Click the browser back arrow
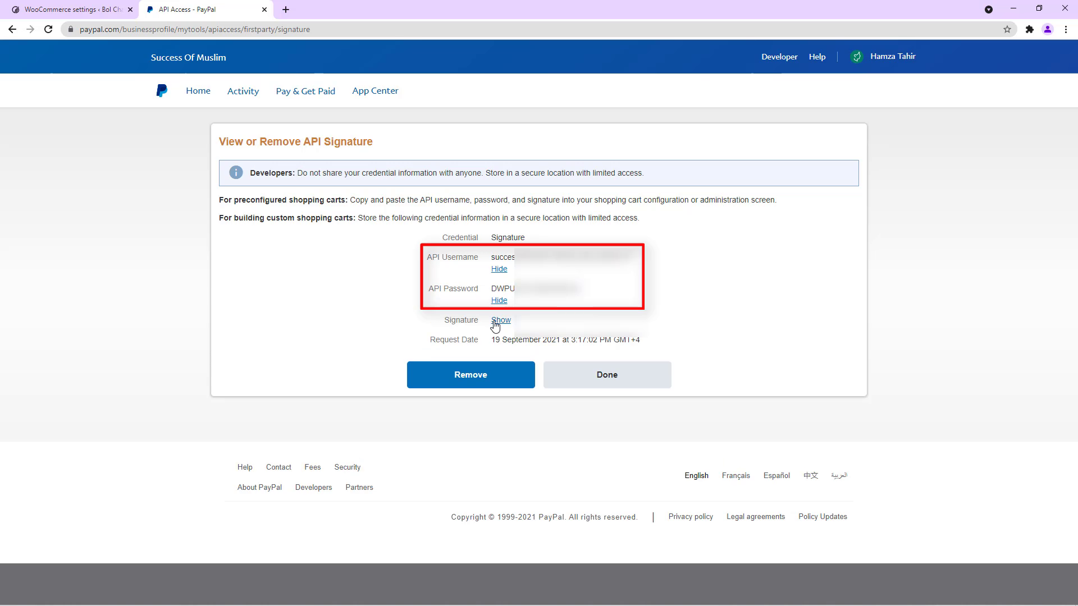1078x606 pixels. (12, 29)
